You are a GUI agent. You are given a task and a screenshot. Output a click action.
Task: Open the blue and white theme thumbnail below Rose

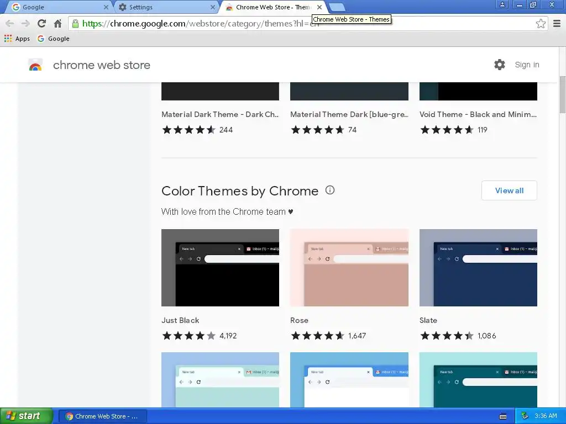tap(349, 380)
